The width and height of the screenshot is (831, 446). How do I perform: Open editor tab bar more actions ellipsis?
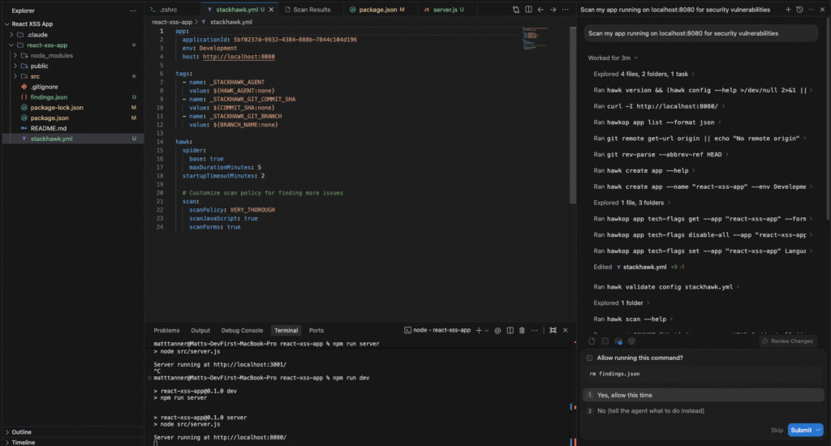click(x=566, y=10)
